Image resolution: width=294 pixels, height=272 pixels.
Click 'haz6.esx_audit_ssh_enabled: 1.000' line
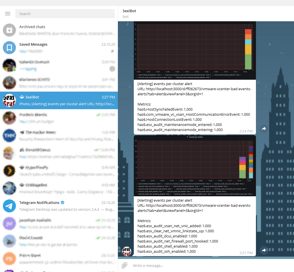[166, 251]
